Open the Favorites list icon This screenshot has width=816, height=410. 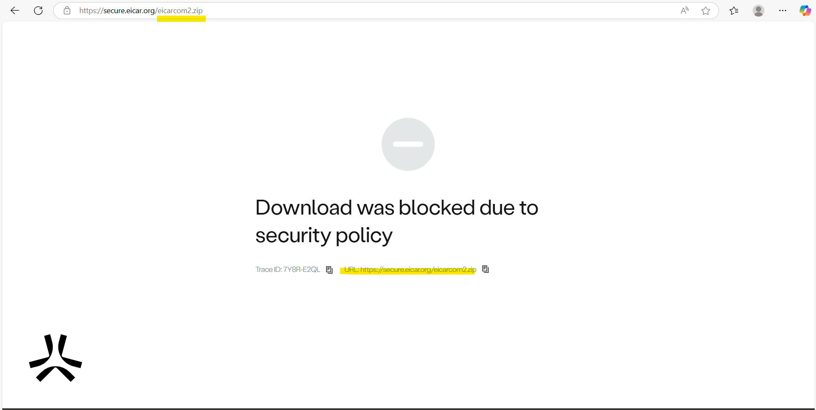(734, 11)
